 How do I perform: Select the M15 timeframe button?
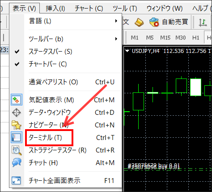coord(165,38)
